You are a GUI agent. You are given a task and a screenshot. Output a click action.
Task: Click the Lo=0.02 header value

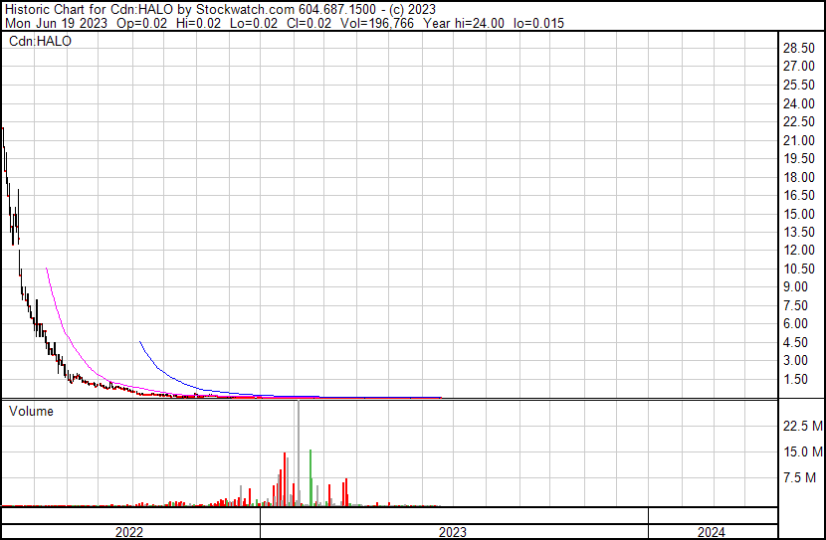pyautogui.click(x=254, y=23)
